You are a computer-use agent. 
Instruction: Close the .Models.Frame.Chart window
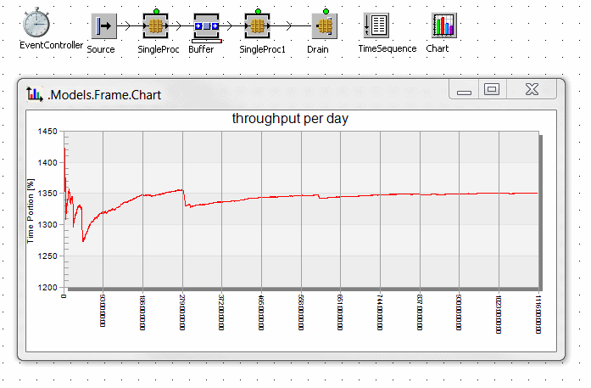[x=532, y=89]
